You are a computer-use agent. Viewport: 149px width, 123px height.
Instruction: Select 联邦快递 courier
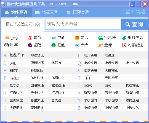point(90,55)
